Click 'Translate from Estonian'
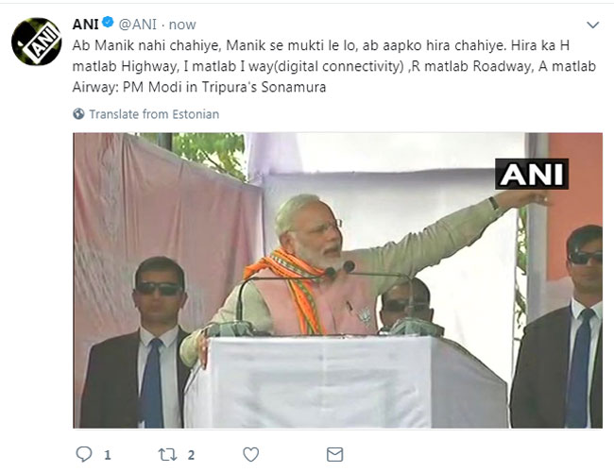This screenshot has width=614, height=472. click(x=154, y=114)
